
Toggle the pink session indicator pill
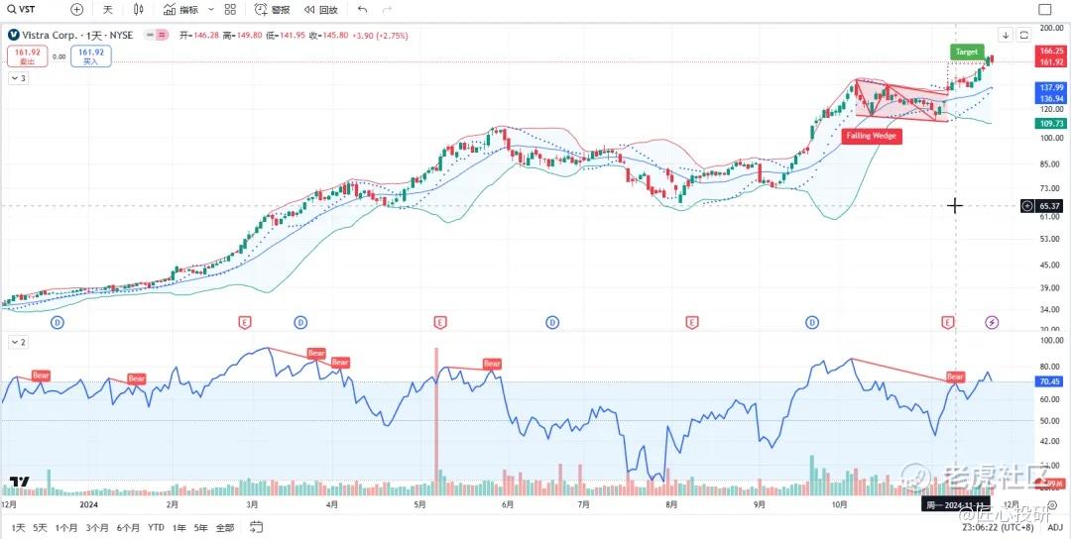(159, 35)
